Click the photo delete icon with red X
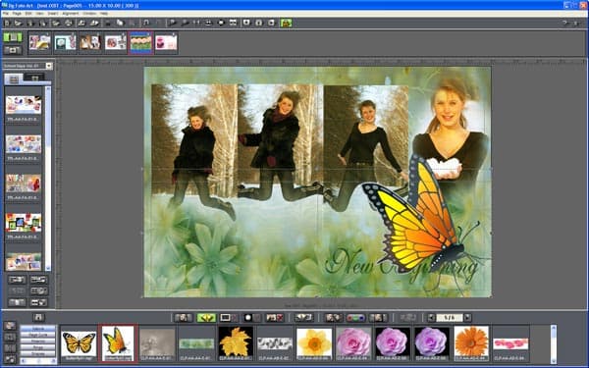The height and width of the screenshot is (368, 589). click(x=275, y=318)
